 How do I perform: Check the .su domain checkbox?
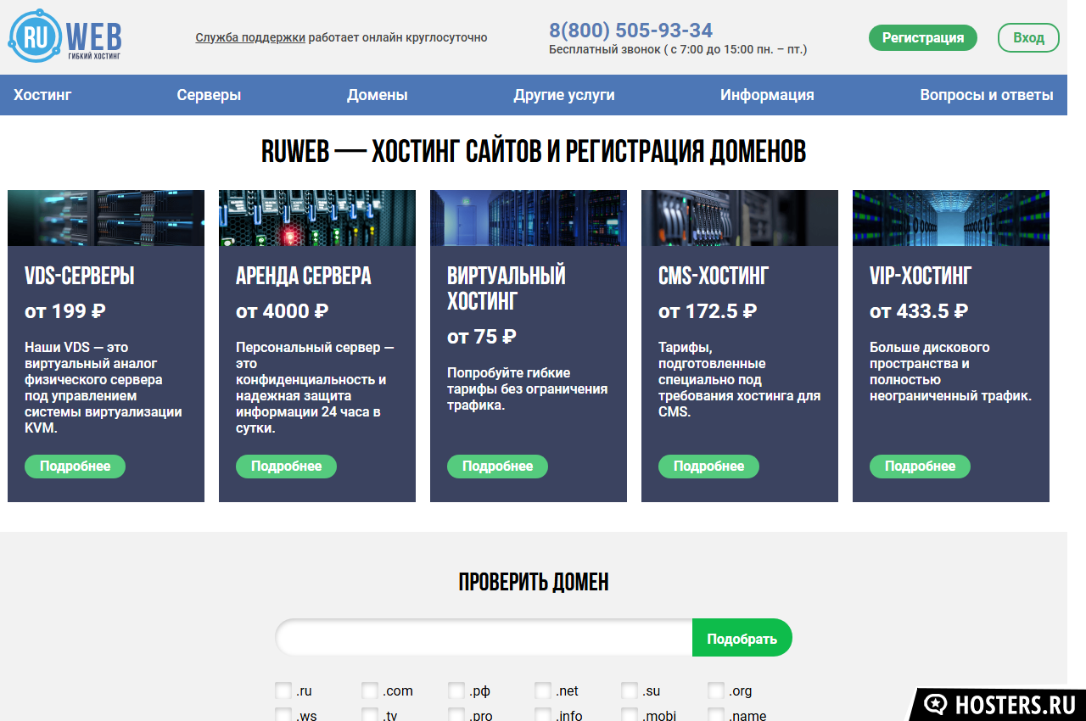630,690
